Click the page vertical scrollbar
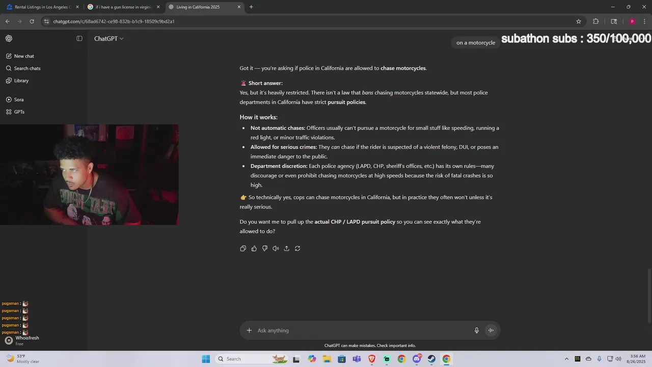The image size is (652, 367). (649, 295)
